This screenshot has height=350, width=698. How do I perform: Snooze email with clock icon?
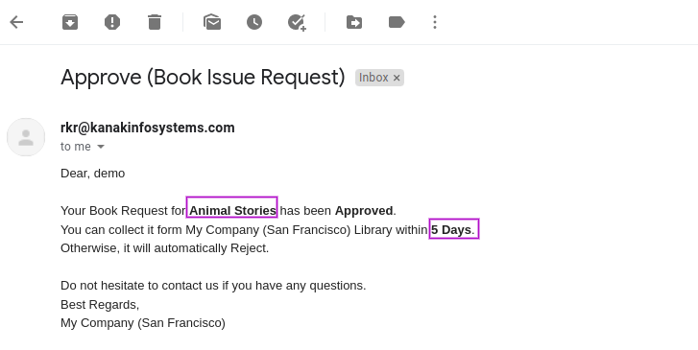[x=254, y=22]
